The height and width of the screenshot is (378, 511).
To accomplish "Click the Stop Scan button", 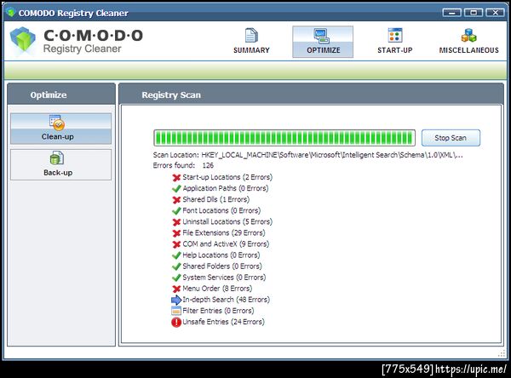I will (x=451, y=138).
